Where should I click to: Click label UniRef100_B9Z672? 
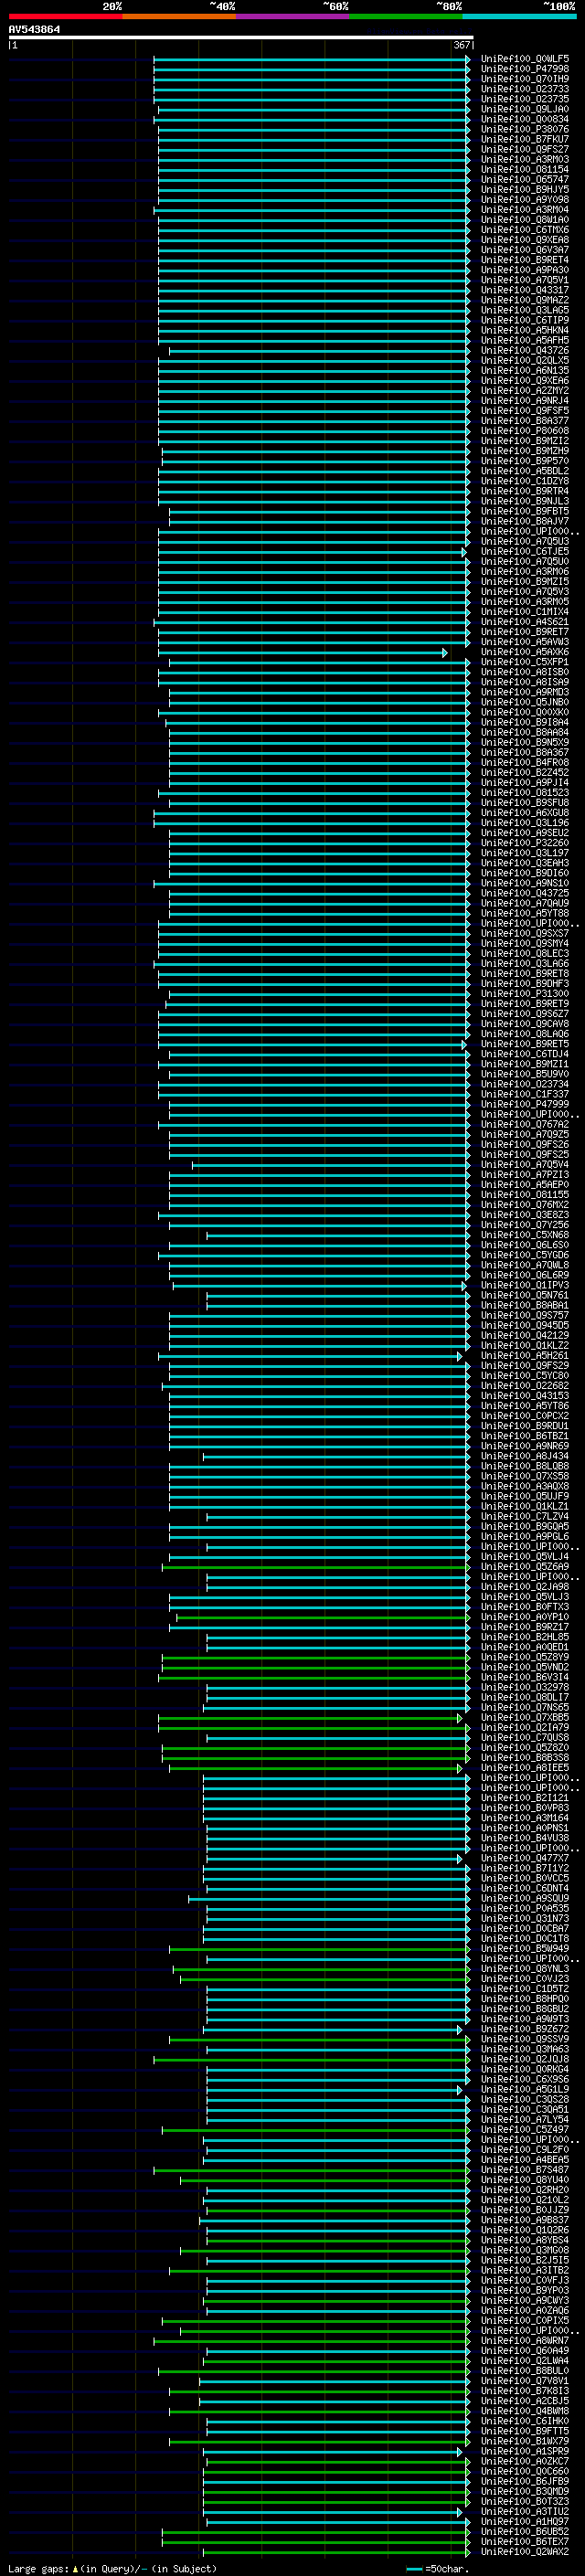point(525,2029)
